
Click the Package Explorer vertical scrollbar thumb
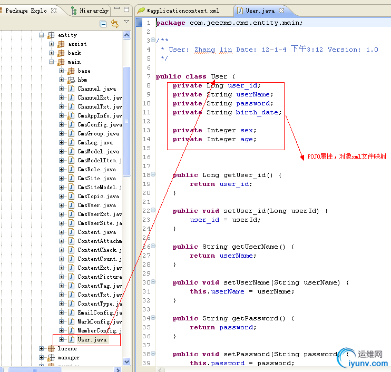[126, 121]
